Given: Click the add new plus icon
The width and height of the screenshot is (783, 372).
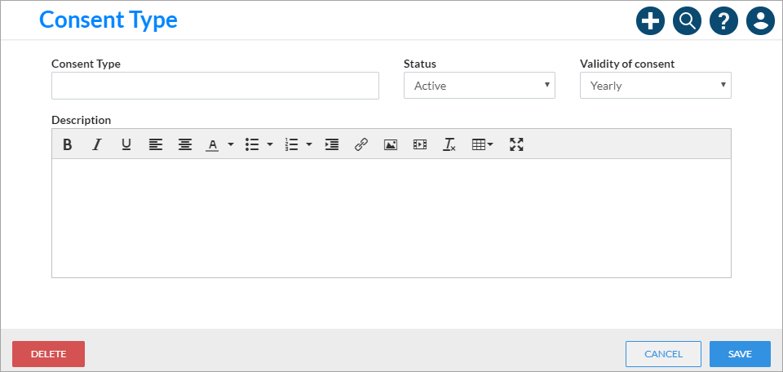Looking at the screenshot, I should [x=650, y=21].
